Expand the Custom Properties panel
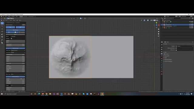Viewport: 194px width, 109px height. 168,61
